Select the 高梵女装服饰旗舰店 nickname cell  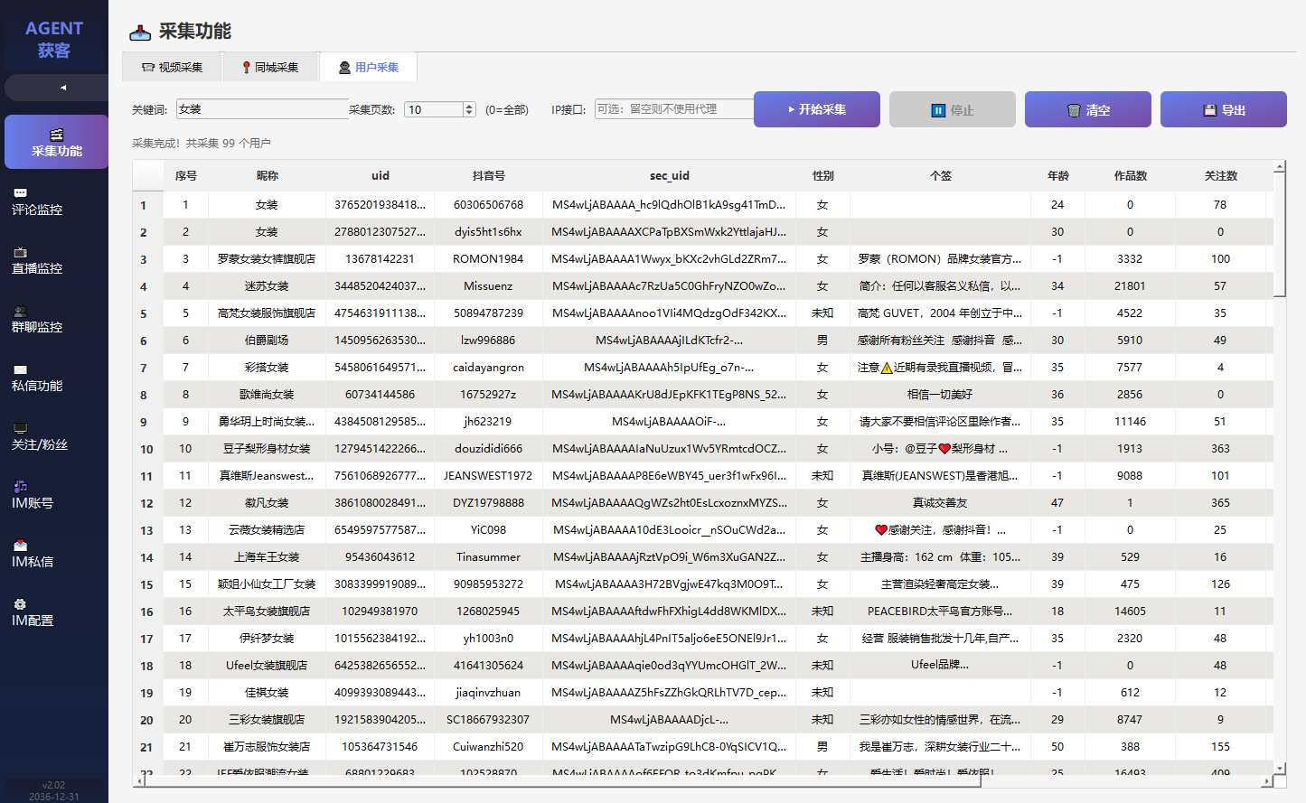268,313
